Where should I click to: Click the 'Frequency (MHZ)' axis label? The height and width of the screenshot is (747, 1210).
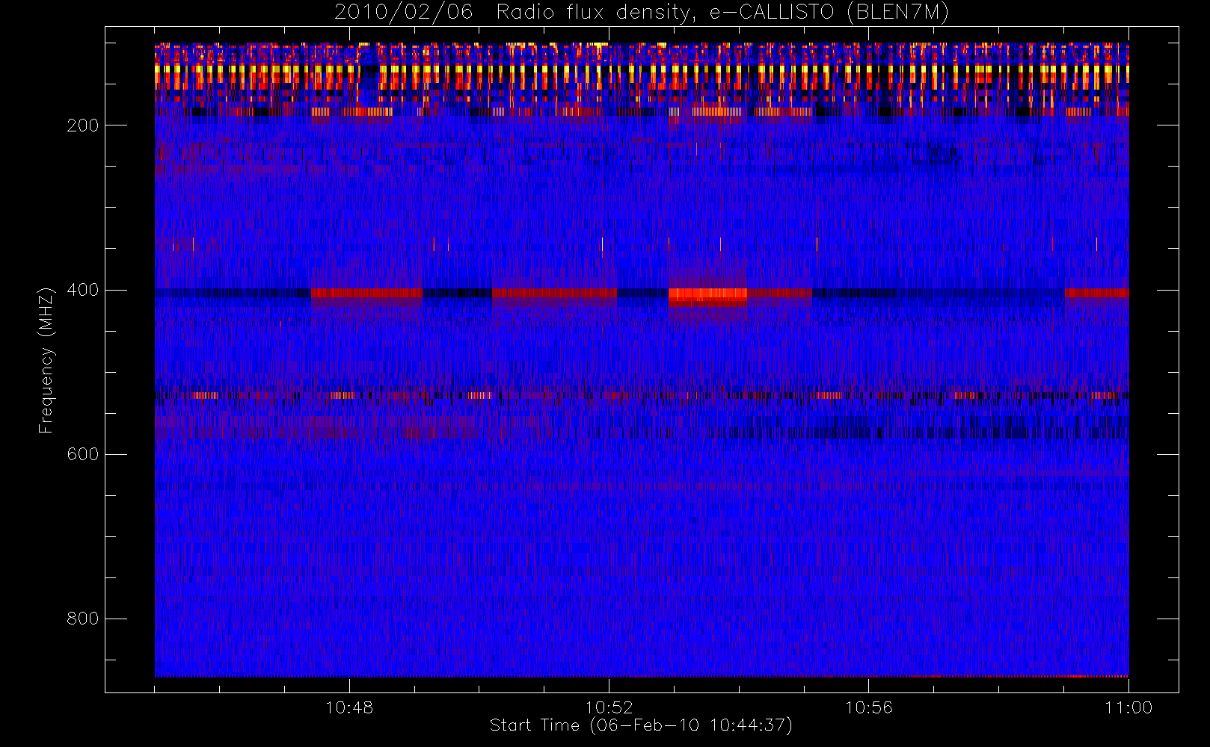point(46,360)
